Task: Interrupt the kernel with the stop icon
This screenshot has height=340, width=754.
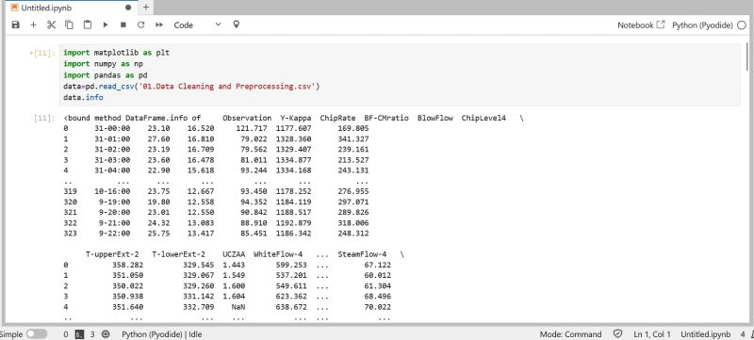Action: tap(123, 25)
